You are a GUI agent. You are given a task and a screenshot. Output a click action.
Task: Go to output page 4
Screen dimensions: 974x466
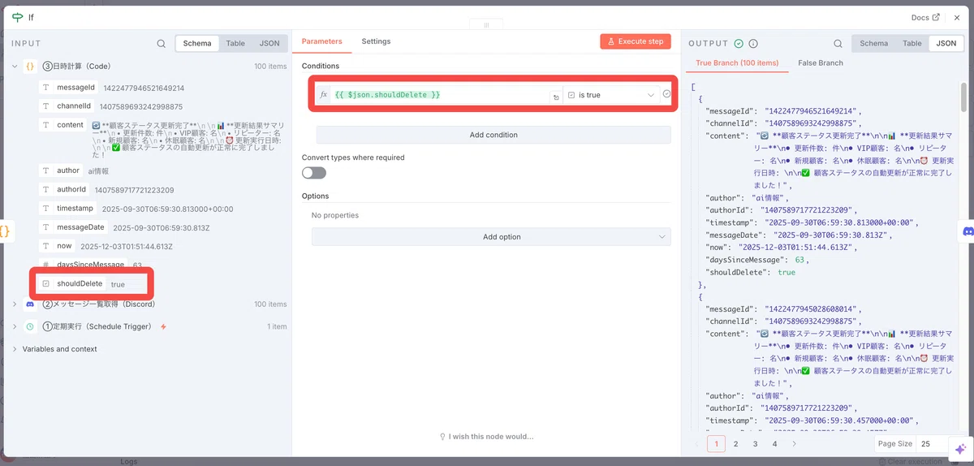(774, 444)
